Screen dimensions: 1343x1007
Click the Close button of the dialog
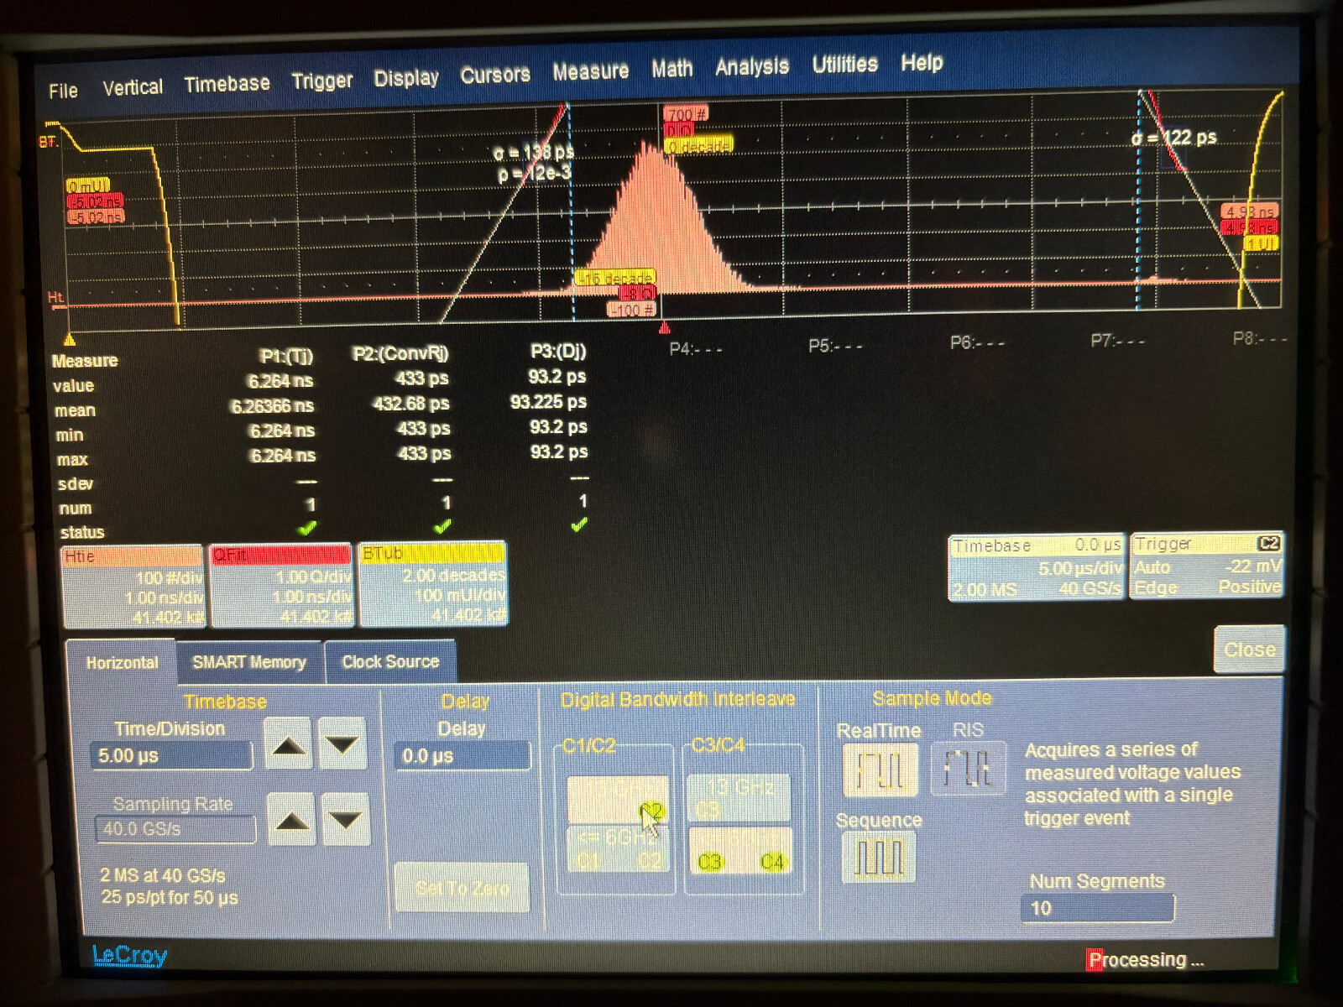point(1249,650)
